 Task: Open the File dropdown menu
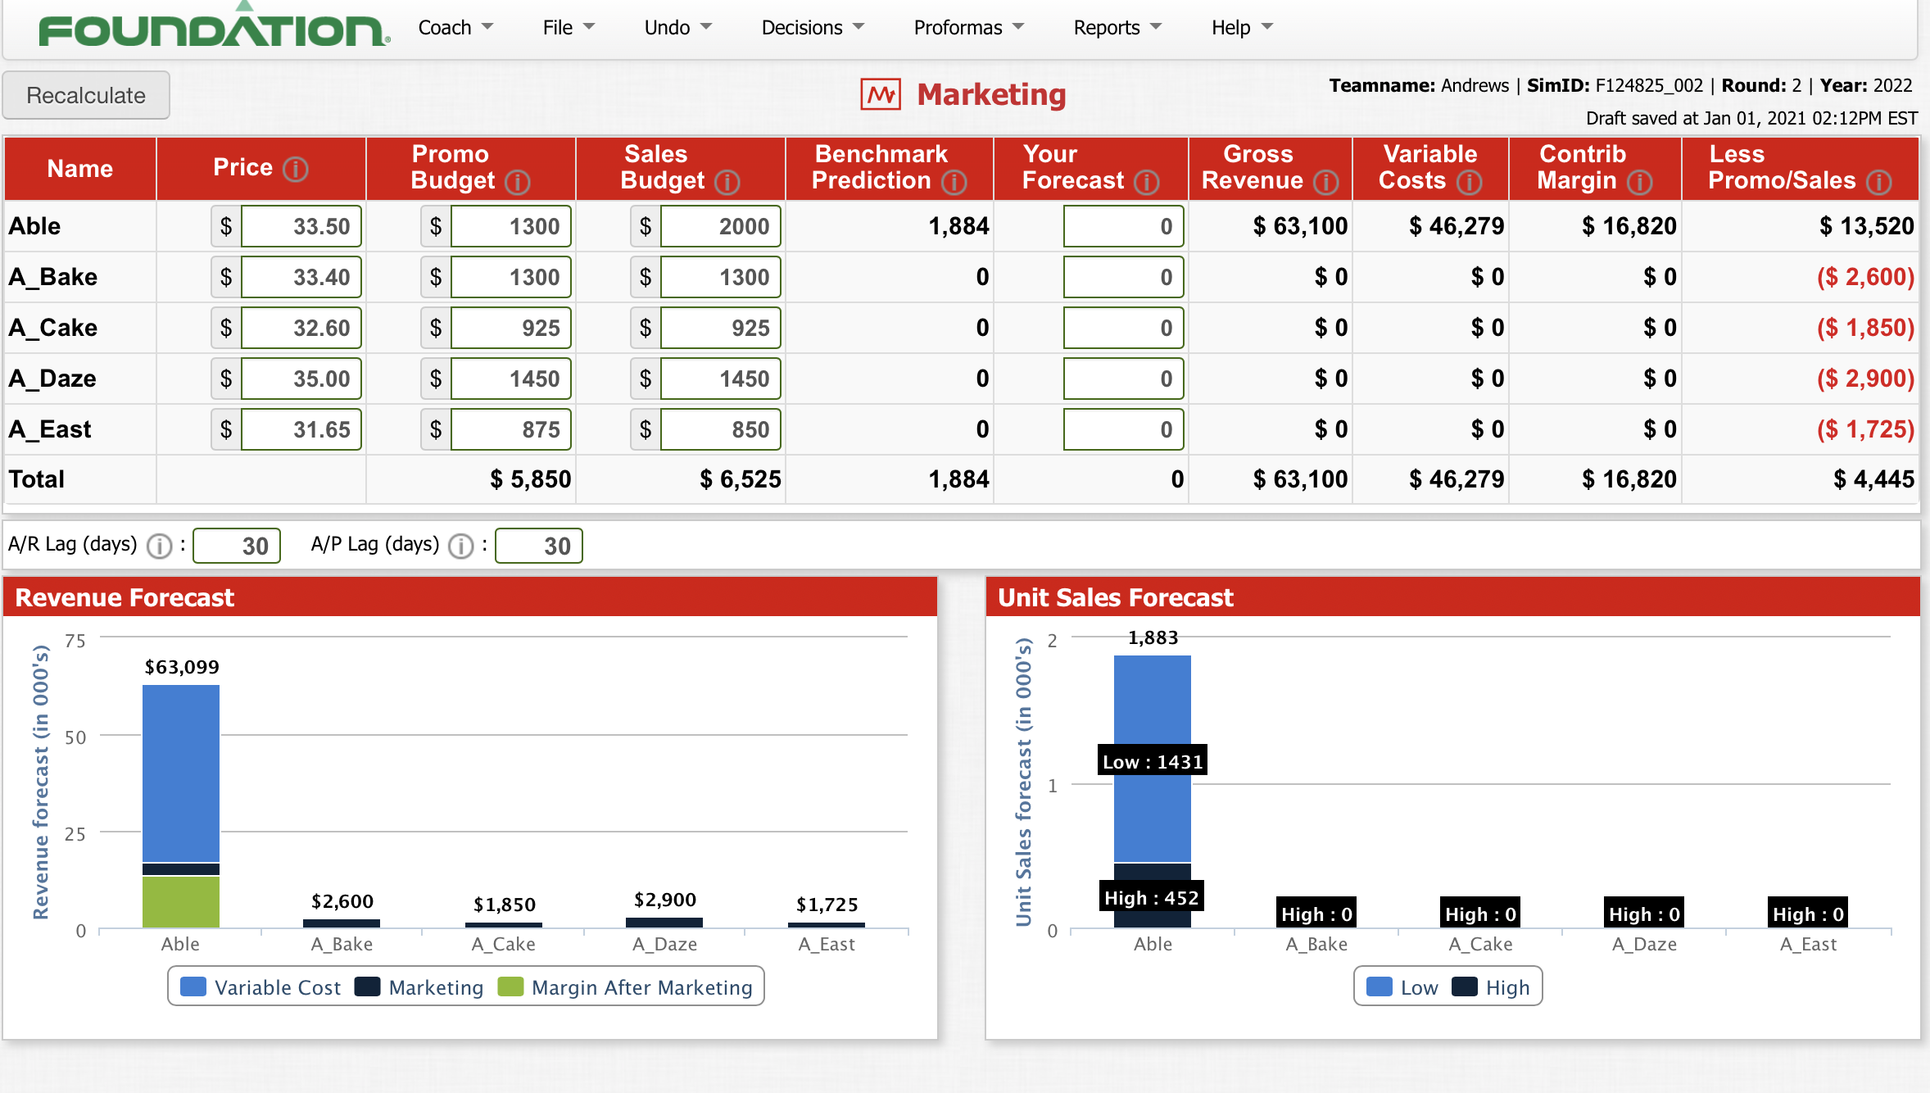click(x=569, y=28)
